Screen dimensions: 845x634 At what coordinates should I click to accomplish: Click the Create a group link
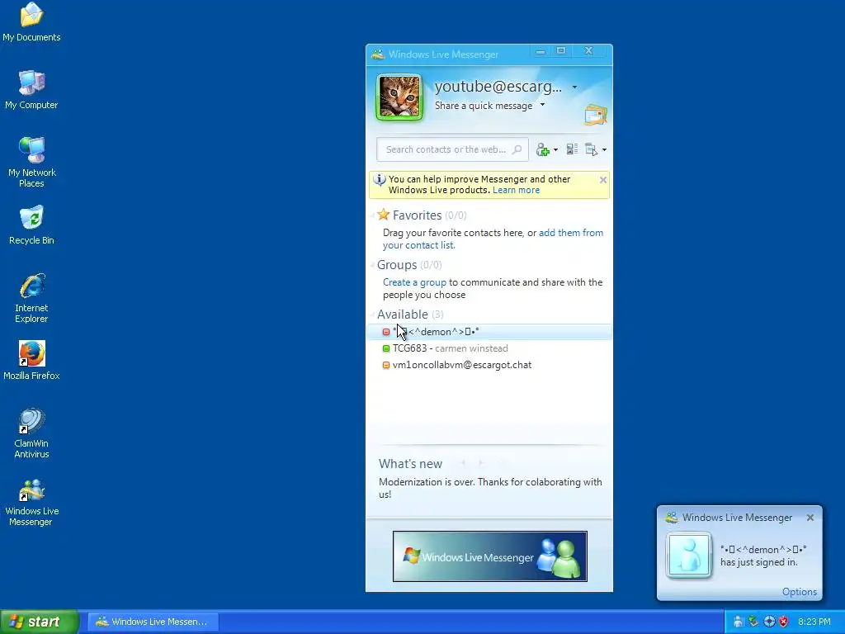414,282
